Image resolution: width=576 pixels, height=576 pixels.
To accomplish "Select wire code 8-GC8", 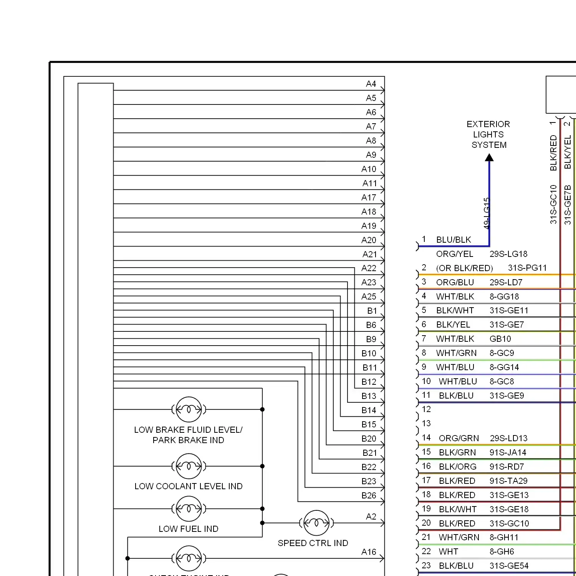I will (x=502, y=381).
